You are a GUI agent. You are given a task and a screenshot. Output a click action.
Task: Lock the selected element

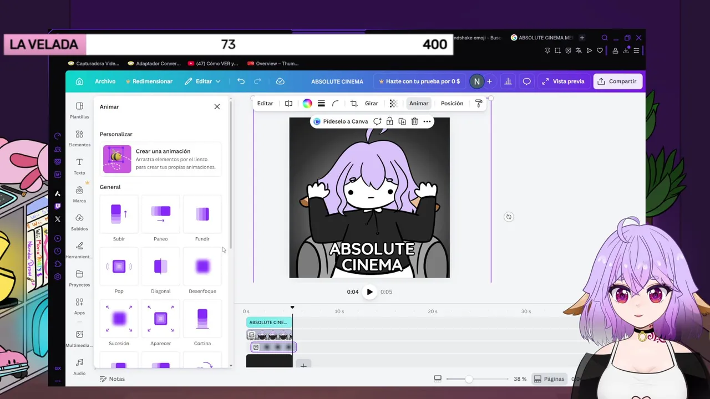click(x=390, y=121)
